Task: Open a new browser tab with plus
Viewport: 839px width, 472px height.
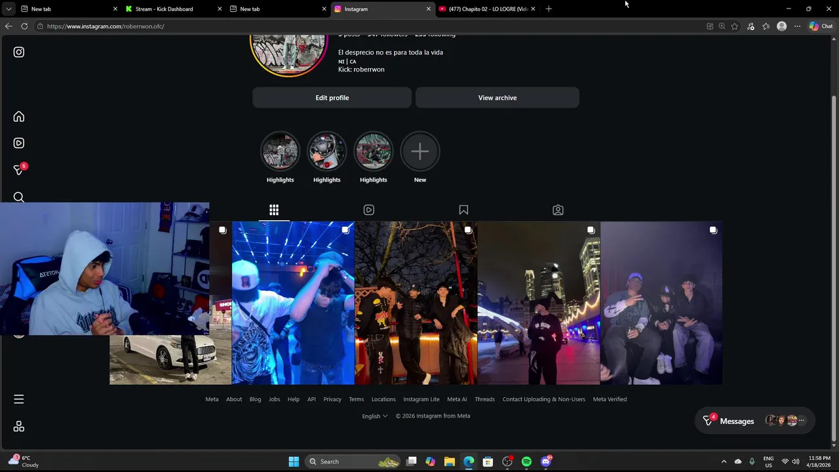Action: (x=549, y=9)
